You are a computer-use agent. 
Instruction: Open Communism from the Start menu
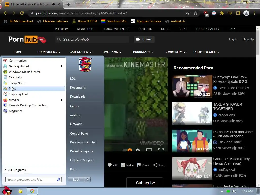tap(34, 61)
